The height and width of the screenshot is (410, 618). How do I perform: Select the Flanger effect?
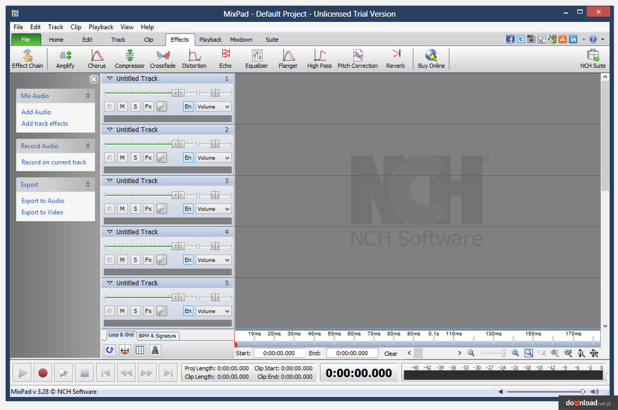pos(288,59)
